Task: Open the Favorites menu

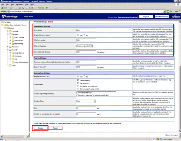Action: tap(19, 5)
